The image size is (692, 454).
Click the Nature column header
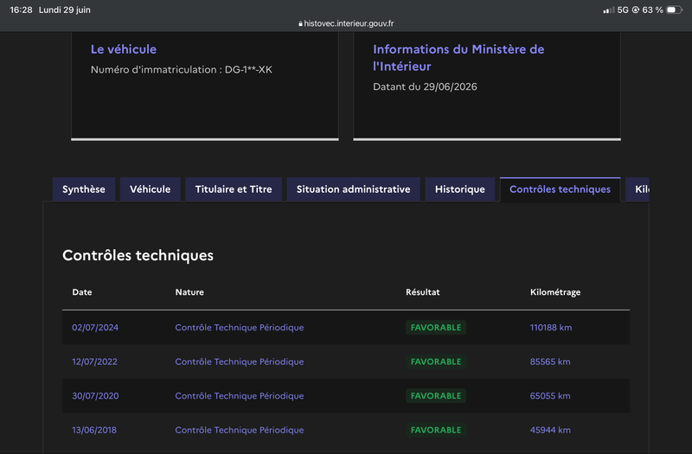189,292
